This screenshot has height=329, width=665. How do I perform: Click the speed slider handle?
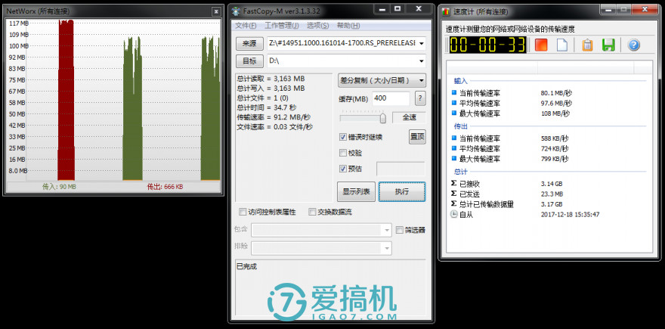click(x=382, y=117)
